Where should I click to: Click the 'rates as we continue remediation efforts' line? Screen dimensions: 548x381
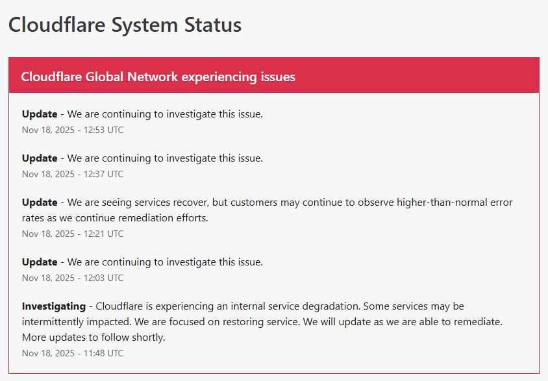point(115,218)
